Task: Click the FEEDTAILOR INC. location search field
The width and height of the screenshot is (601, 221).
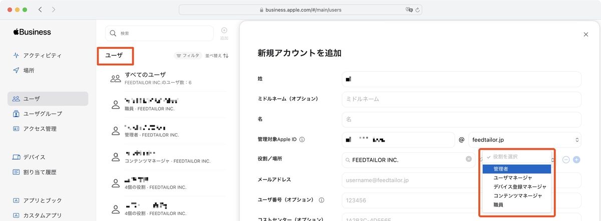Action: tap(408, 160)
